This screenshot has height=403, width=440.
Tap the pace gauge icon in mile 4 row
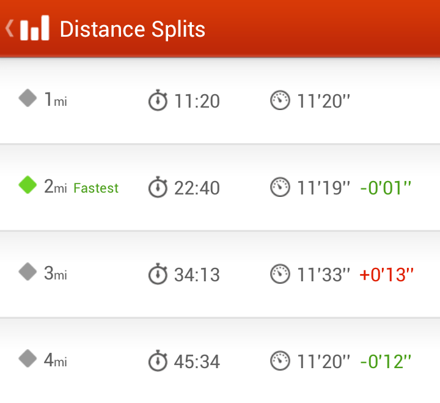coord(280,361)
